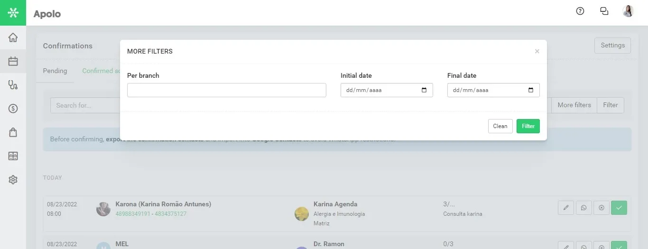Click the Karina Agenda professional name

335,204
